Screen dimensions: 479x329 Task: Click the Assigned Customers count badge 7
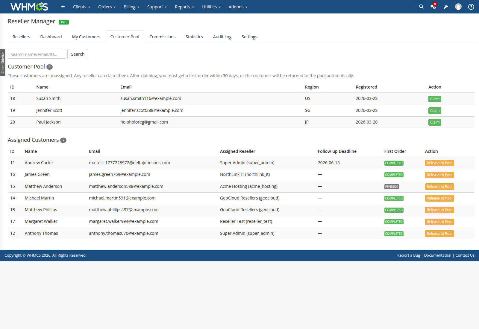pos(63,140)
